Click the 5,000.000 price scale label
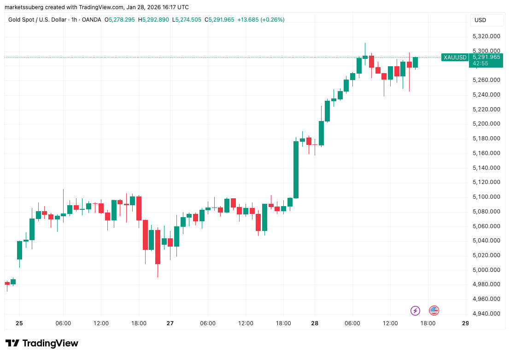This screenshot has height=357, width=510. [x=486, y=270]
